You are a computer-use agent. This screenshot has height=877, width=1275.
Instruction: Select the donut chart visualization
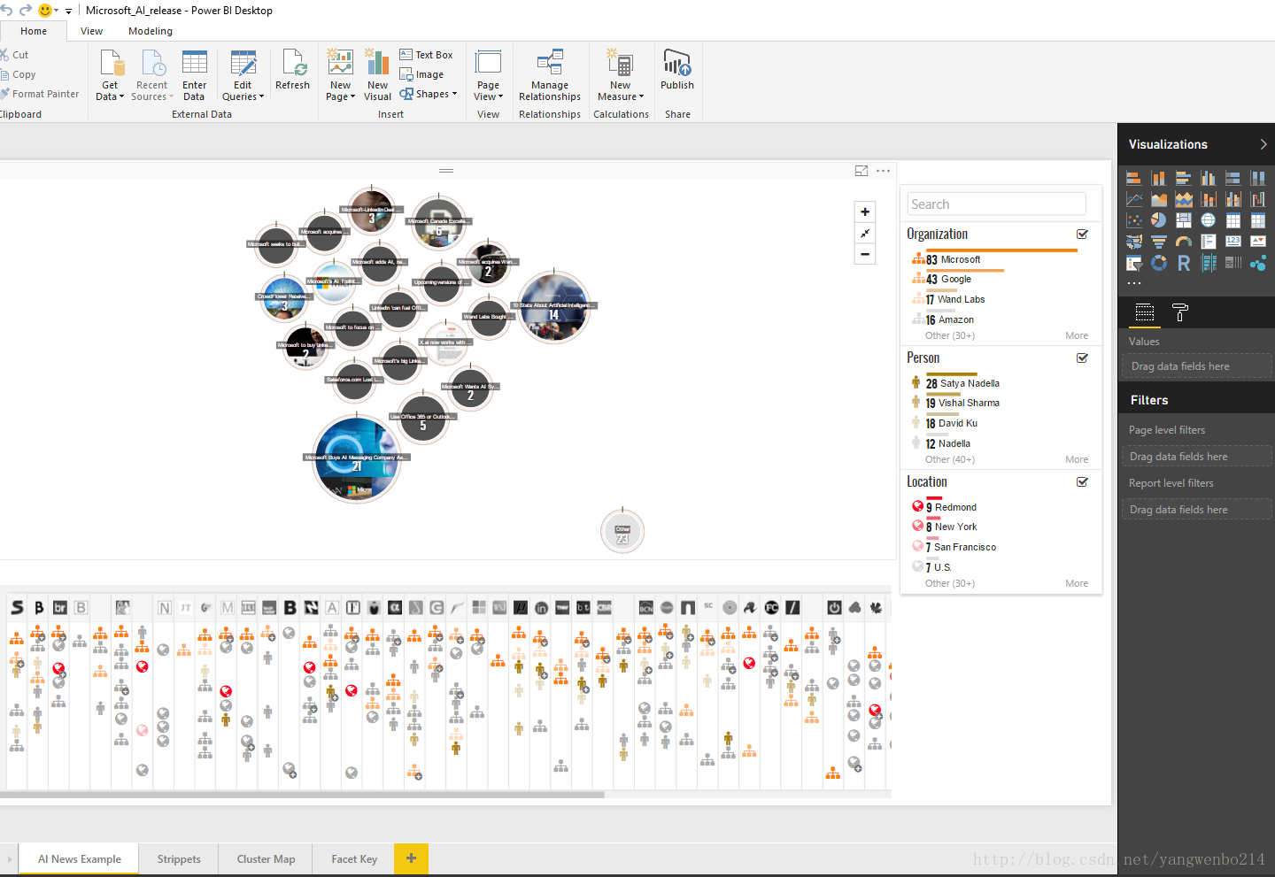tap(1158, 263)
